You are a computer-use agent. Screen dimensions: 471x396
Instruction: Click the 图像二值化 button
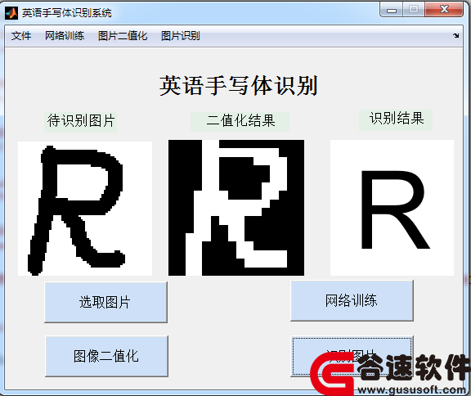click(x=106, y=356)
